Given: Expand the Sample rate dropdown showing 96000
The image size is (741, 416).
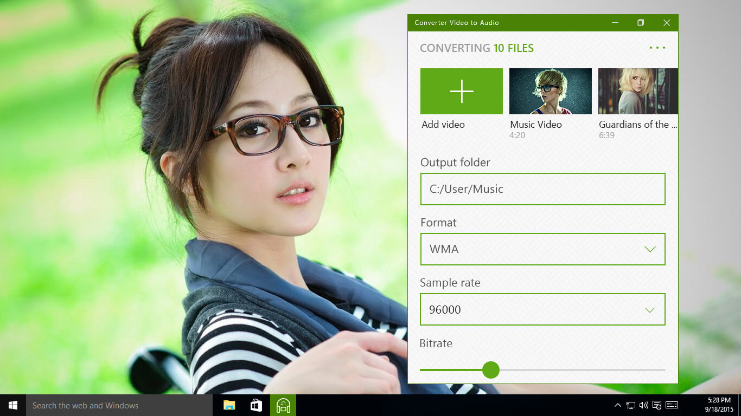Looking at the screenshot, I should (543, 309).
